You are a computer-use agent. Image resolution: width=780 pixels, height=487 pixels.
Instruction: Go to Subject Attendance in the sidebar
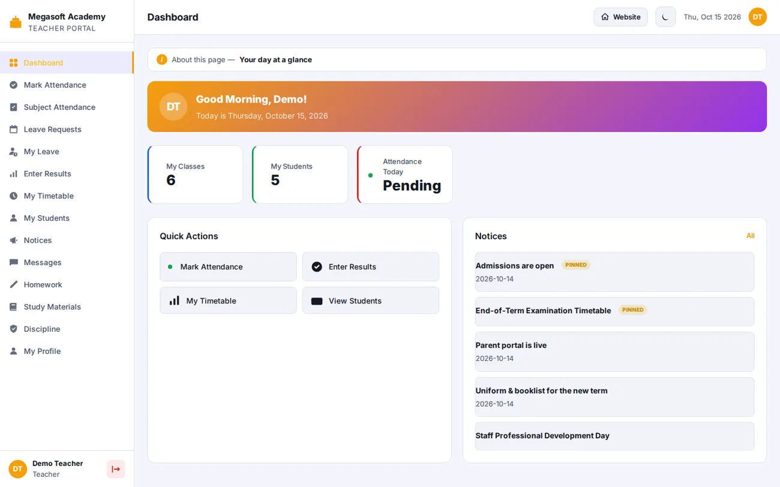67,107
